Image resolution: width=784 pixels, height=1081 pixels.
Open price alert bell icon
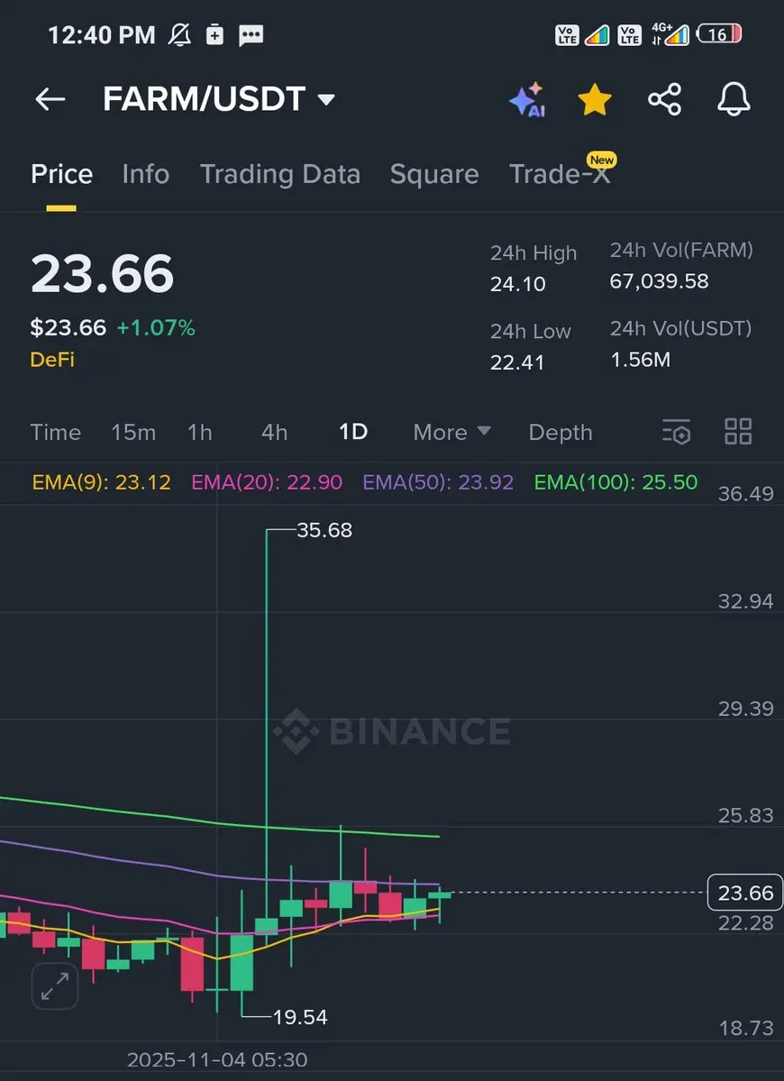point(734,99)
